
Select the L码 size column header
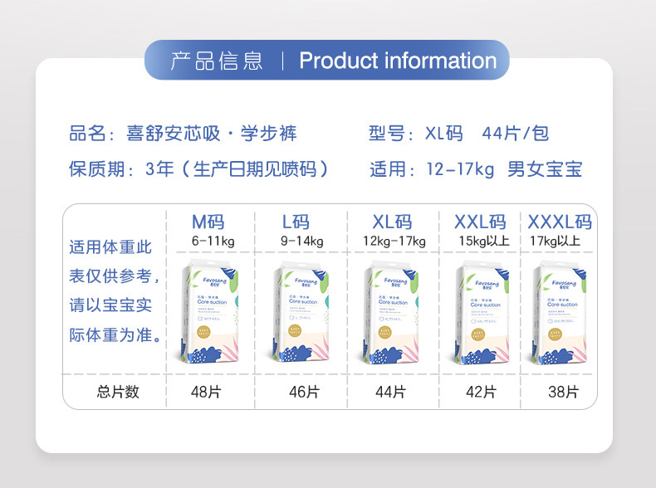point(296,222)
